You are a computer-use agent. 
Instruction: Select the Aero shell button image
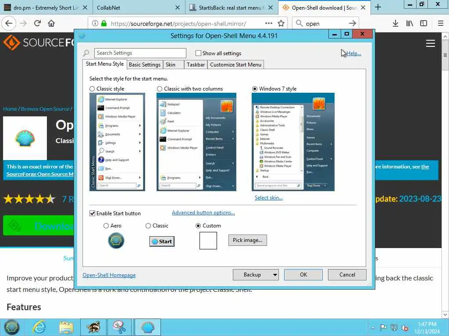pyautogui.click(x=116, y=241)
